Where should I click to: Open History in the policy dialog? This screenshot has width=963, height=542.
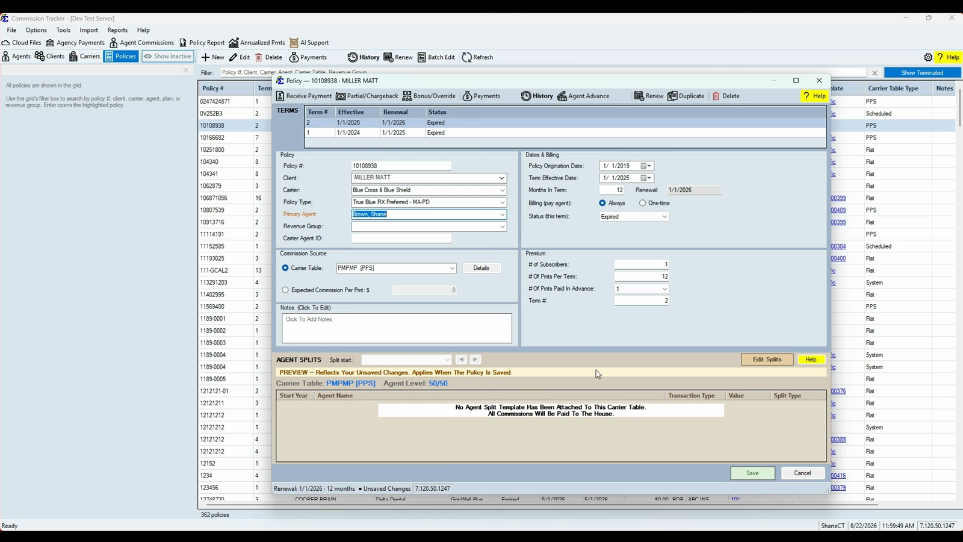click(537, 96)
